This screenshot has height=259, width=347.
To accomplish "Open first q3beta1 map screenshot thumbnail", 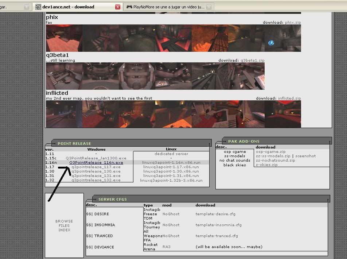I will [64, 76].
